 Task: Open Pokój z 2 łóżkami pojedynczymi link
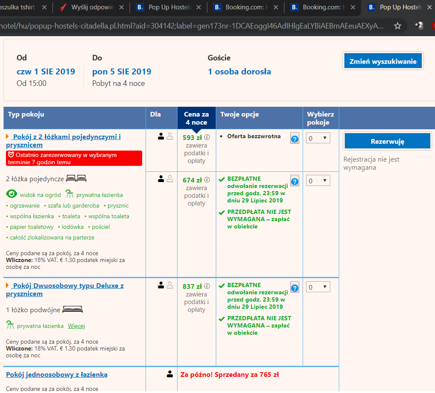click(x=63, y=141)
